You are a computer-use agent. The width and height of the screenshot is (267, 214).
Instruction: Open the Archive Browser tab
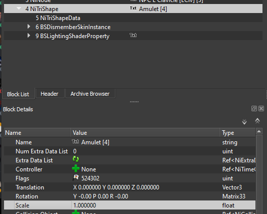coord(90,94)
